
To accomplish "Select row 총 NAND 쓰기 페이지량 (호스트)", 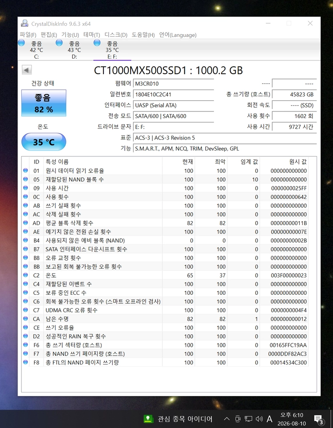I will coord(165,354).
